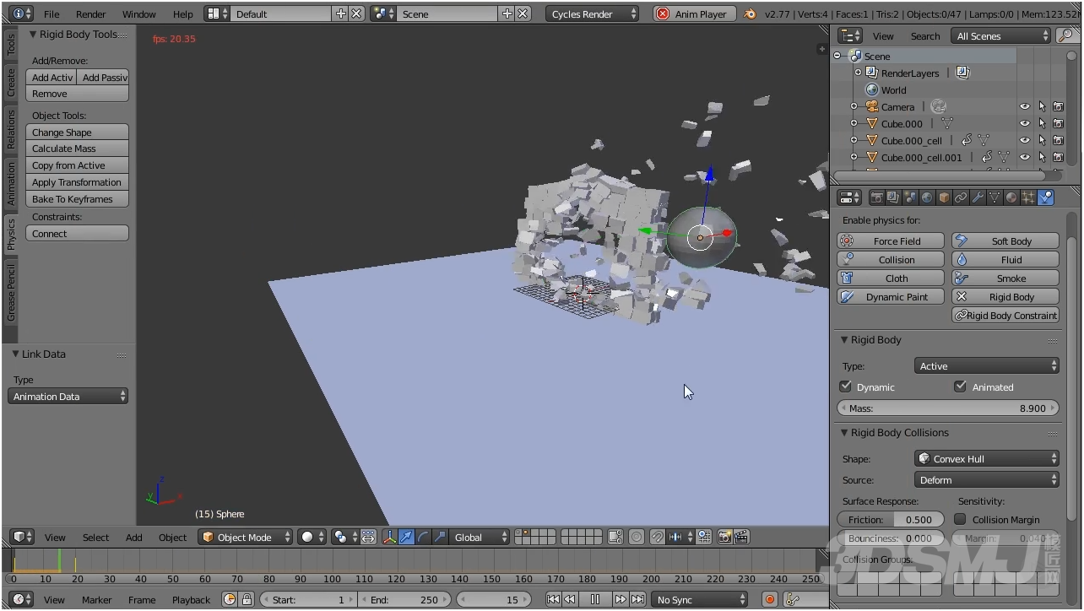Open the Render menu
Viewport: 1084px width, 611px height.
[x=91, y=14]
